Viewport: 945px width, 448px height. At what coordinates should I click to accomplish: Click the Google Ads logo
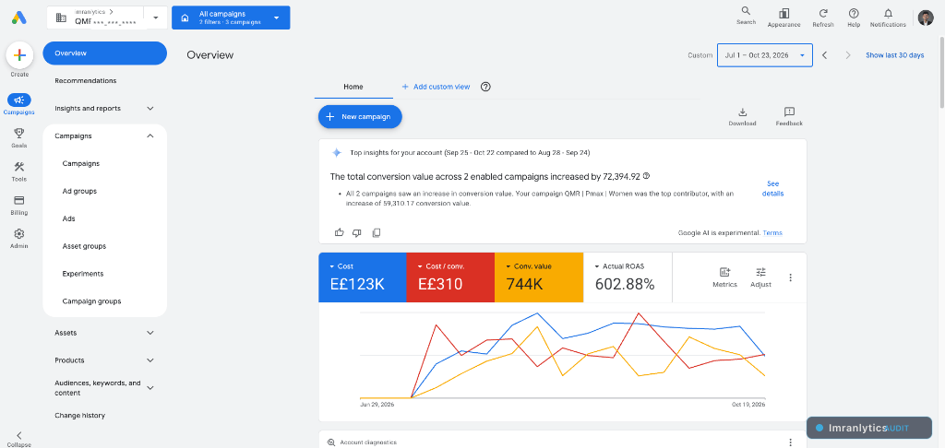tap(18, 18)
